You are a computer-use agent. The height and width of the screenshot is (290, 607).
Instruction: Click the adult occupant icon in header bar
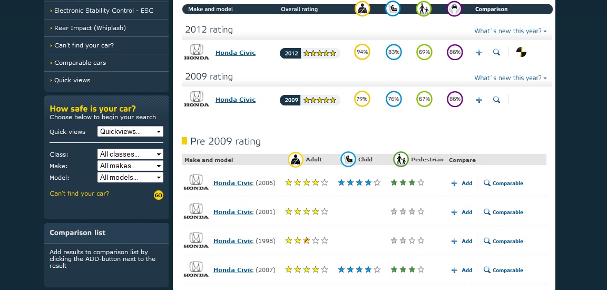tap(362, 8)
